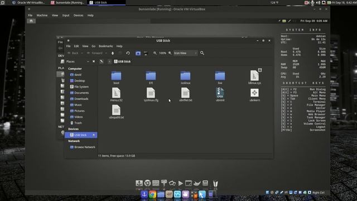Viewport: 357px width, 201px height.
Task: Click the host microphone tray icon
Action: click(312, 2)
